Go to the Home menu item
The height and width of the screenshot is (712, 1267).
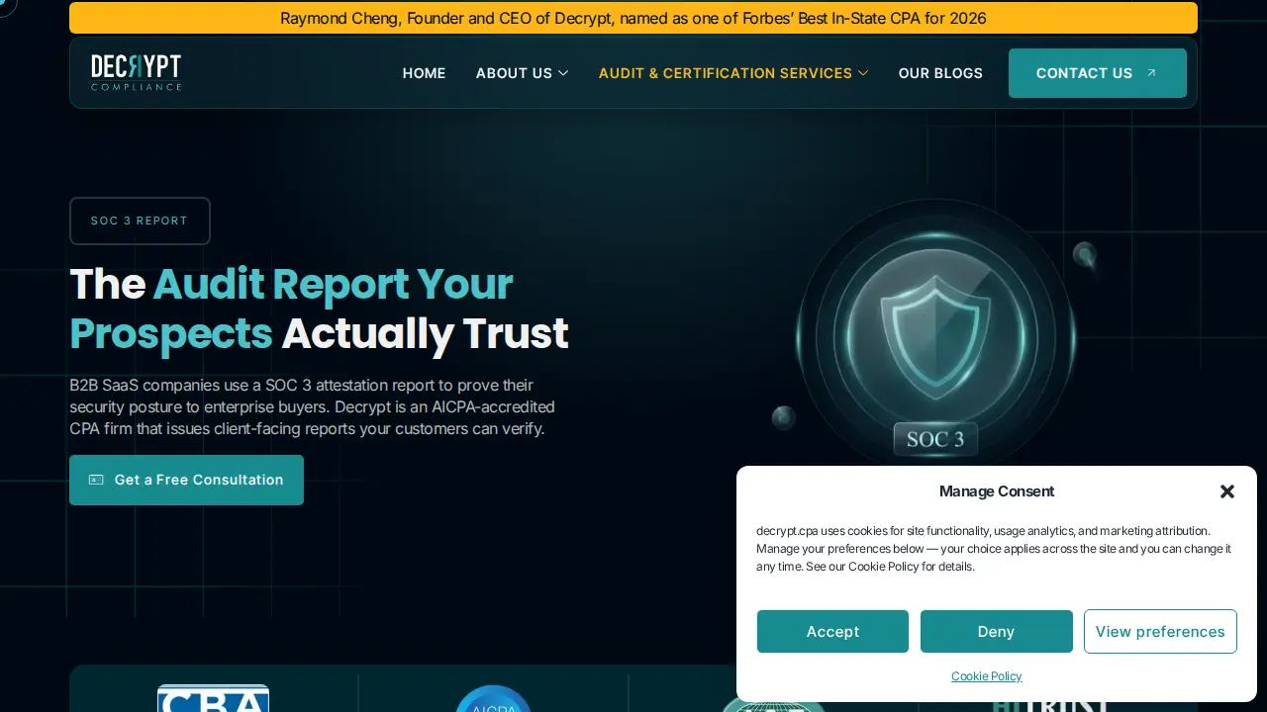pos(424,73)
